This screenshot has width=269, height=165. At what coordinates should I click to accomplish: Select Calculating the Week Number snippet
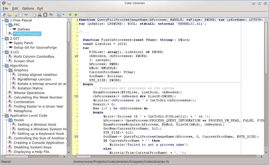[x=38, y=97]
